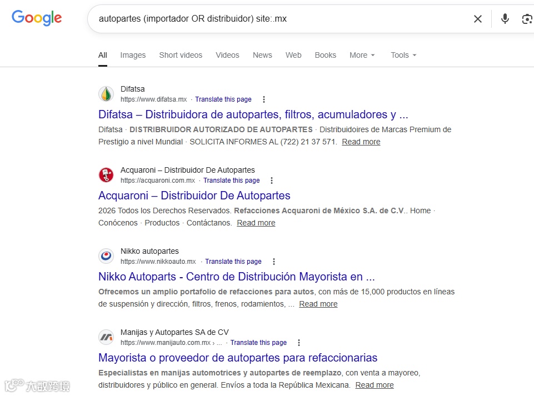Screen dimensions: 534x396
Task: Open search by image camera icon
Action: (527, 19)
